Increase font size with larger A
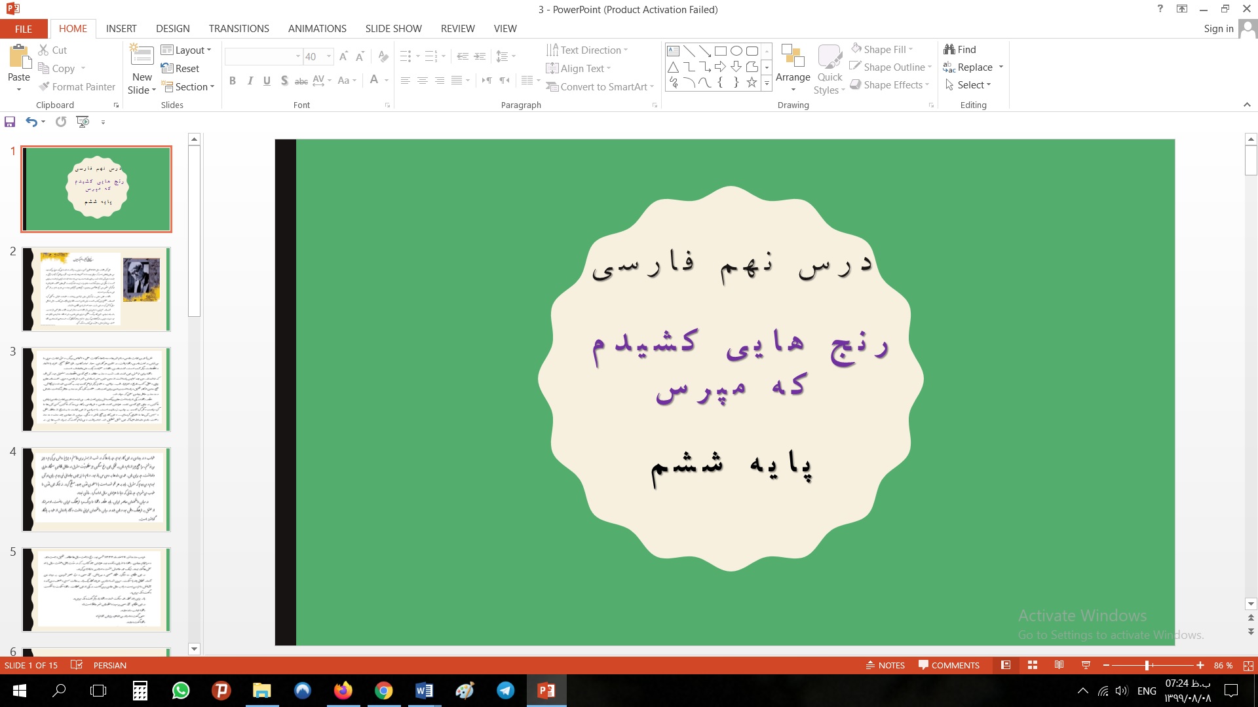The width and height of the screenshot is (1258, 707). pos(343,56)
